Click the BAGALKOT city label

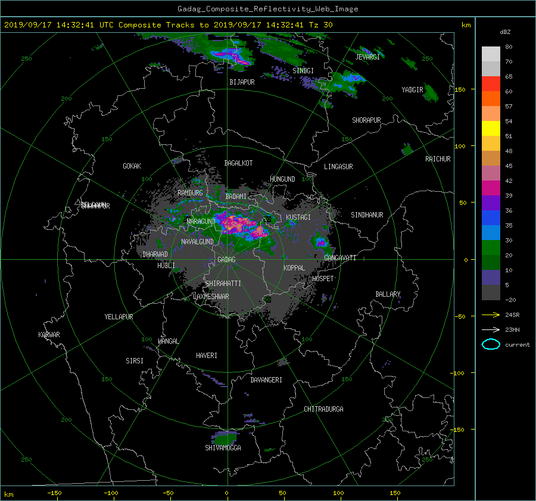(x=238, y=163)
